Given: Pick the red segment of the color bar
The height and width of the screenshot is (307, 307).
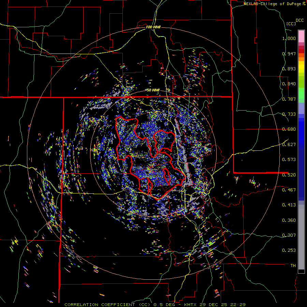Looking at the screenshot, I should coord(301,51).
